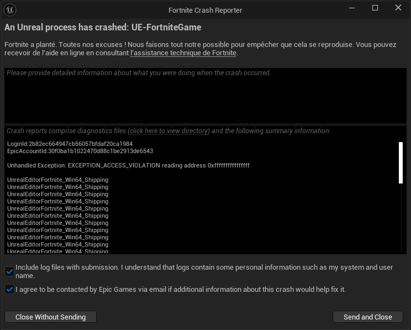Open the click here to view directory link

[x=169, y=130]
